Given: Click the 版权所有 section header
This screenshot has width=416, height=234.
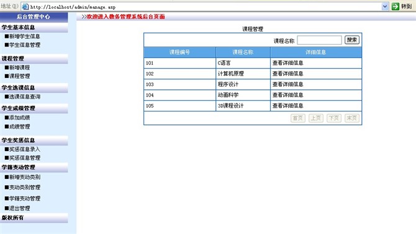Looking at the screenshot, I should (x=34, y=218).
